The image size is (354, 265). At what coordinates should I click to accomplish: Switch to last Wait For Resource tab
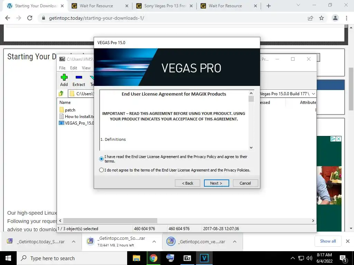(x=229, y=6)
